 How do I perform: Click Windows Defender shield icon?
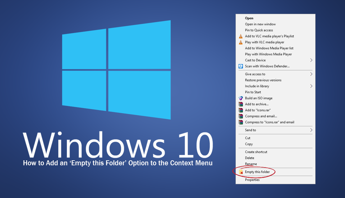[241, 66]
